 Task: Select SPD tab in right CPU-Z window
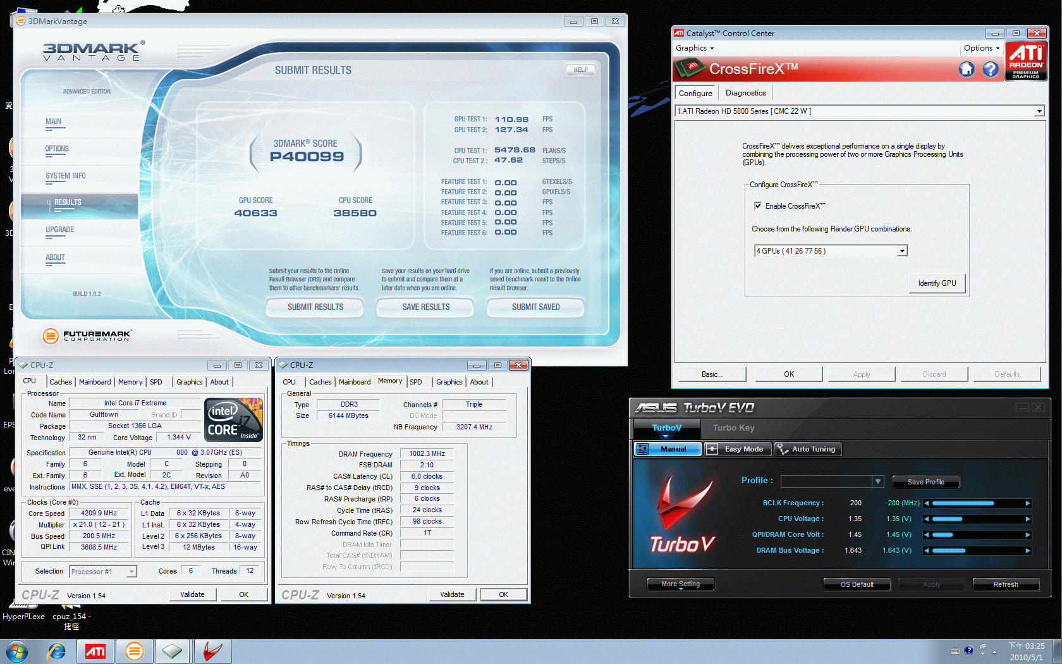point(415,382)
